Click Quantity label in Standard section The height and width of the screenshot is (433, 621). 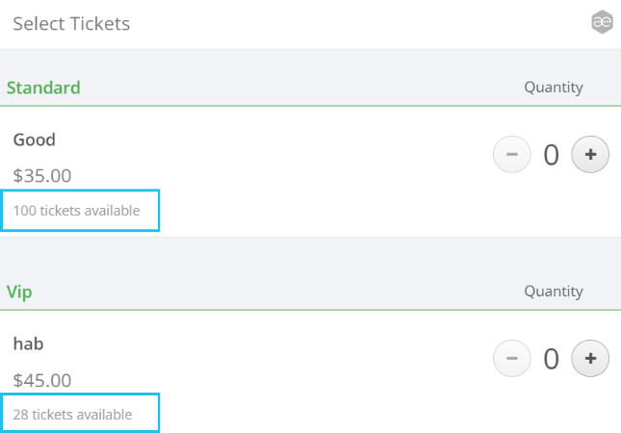click(554, 88)
